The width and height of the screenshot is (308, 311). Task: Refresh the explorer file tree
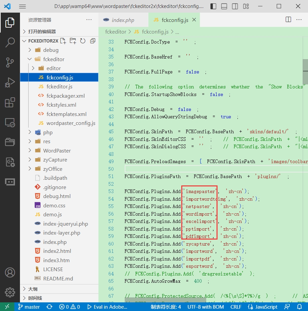coord(83,41)
